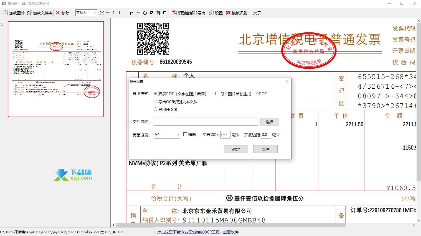Click the vertical scrollbar up arrow
Screen dimensions: 421x236
click(x=419, y=21)
